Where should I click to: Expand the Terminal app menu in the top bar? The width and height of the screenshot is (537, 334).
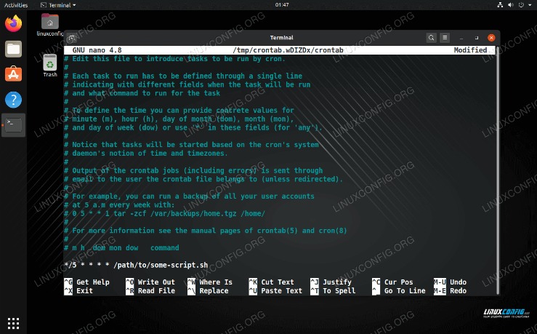click(x=57, y=4)
